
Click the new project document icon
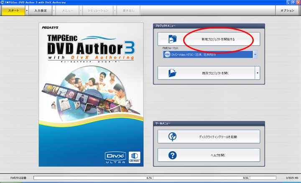pos(172,39)
